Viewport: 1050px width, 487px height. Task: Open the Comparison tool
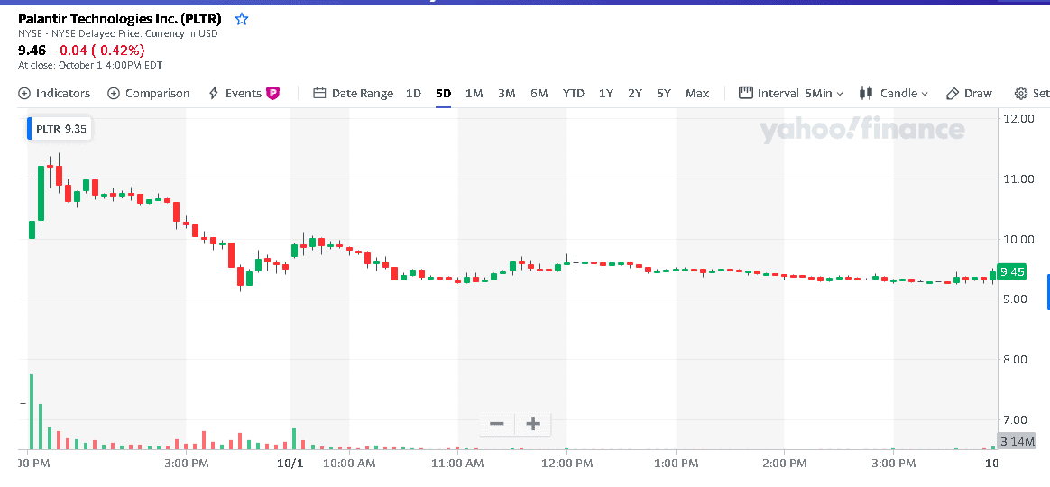149,93
